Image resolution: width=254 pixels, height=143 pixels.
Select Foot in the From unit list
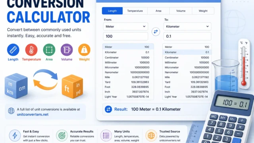128,87
